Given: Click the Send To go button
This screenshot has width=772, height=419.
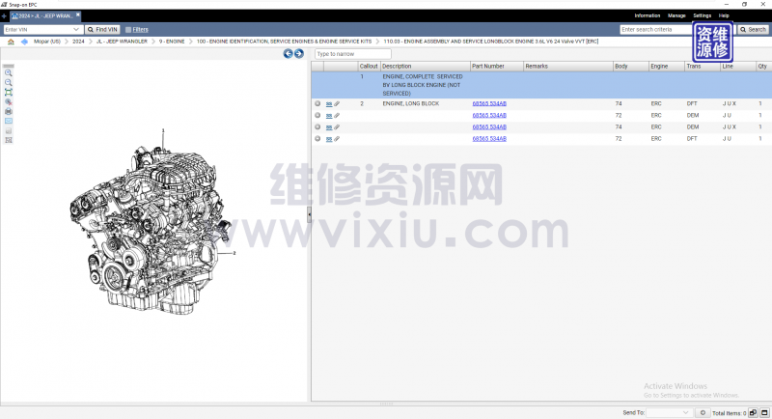Looking at the screenshot, I should tap(703, 412).
